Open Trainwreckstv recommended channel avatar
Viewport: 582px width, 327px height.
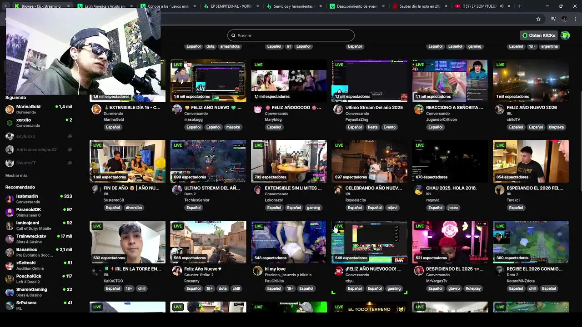[x=10, y=239]
